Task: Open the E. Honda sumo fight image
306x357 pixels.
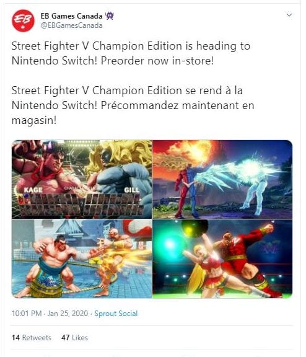Action: [82, 258]
